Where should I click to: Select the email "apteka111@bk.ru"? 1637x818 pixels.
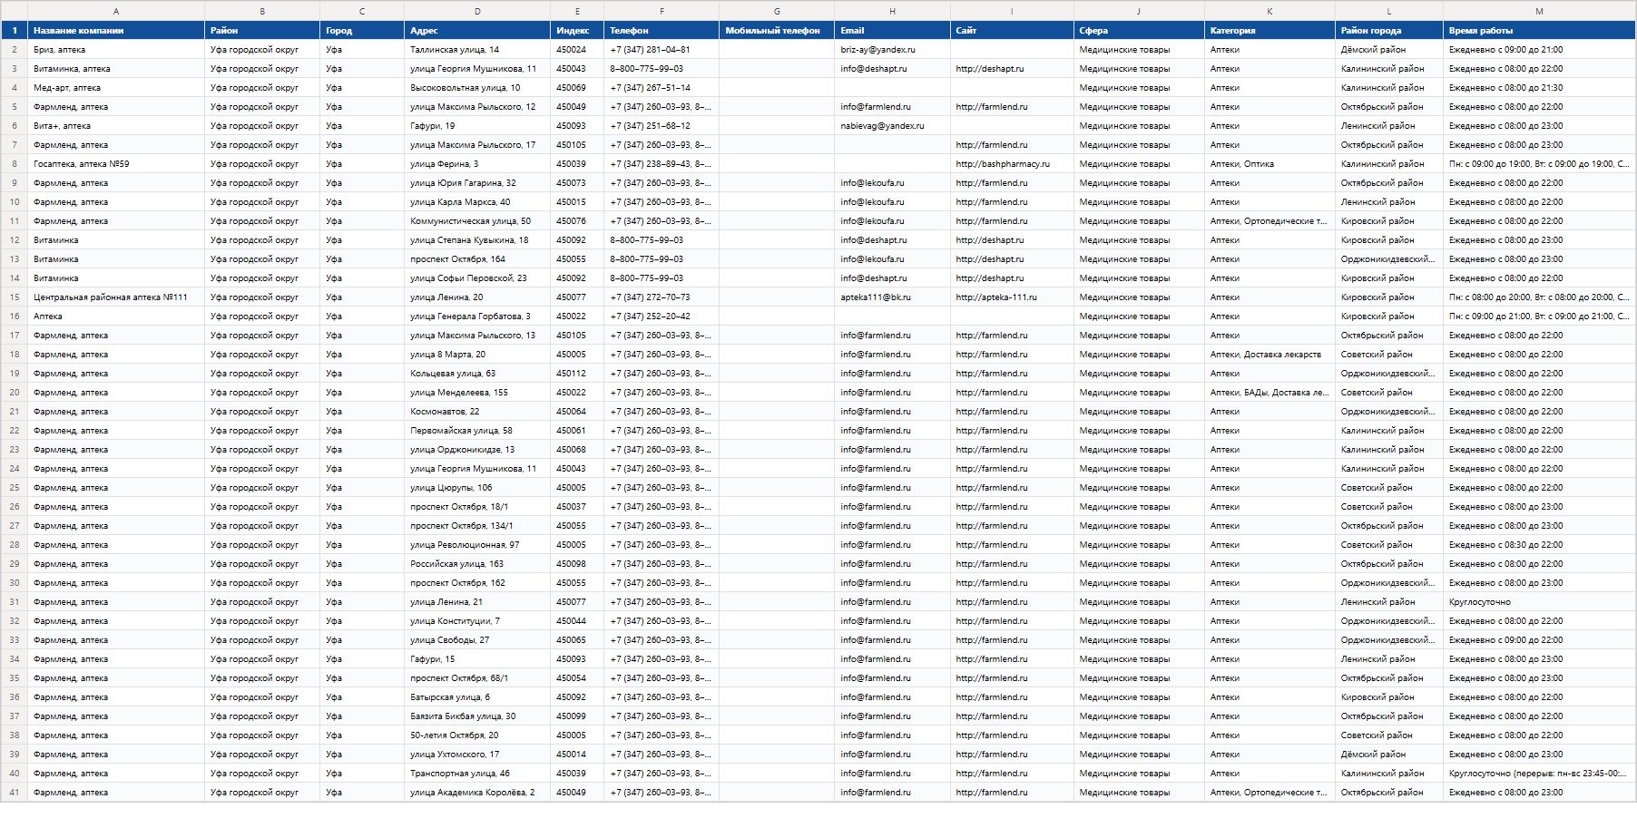tap(892, 297)
